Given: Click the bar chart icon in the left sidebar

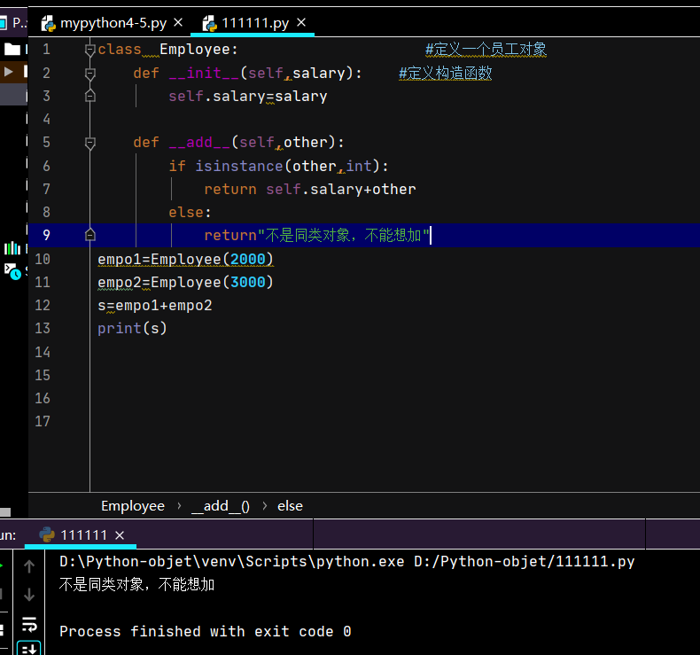Looking at the screenshot, I should (x=12, y=248).
